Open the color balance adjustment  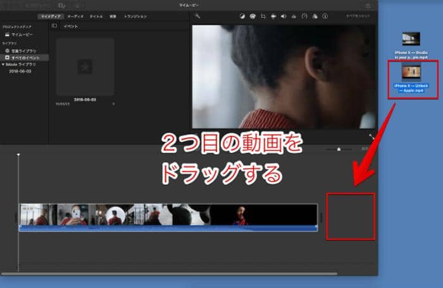[242, 16]
